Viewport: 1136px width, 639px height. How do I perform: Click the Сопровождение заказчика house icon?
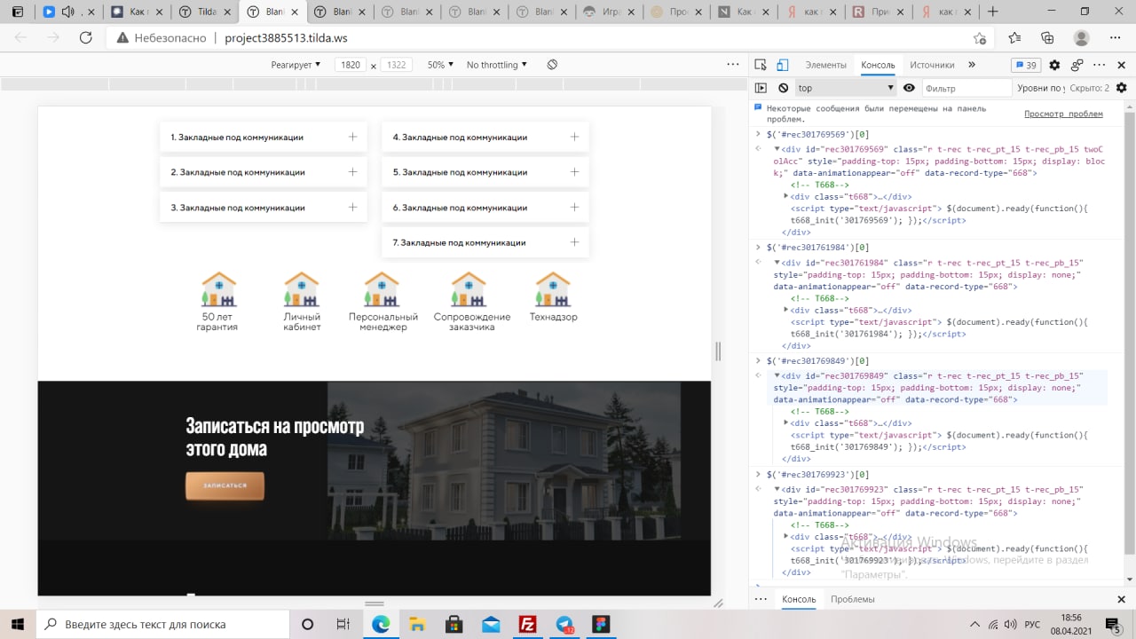tap(469, 289)
